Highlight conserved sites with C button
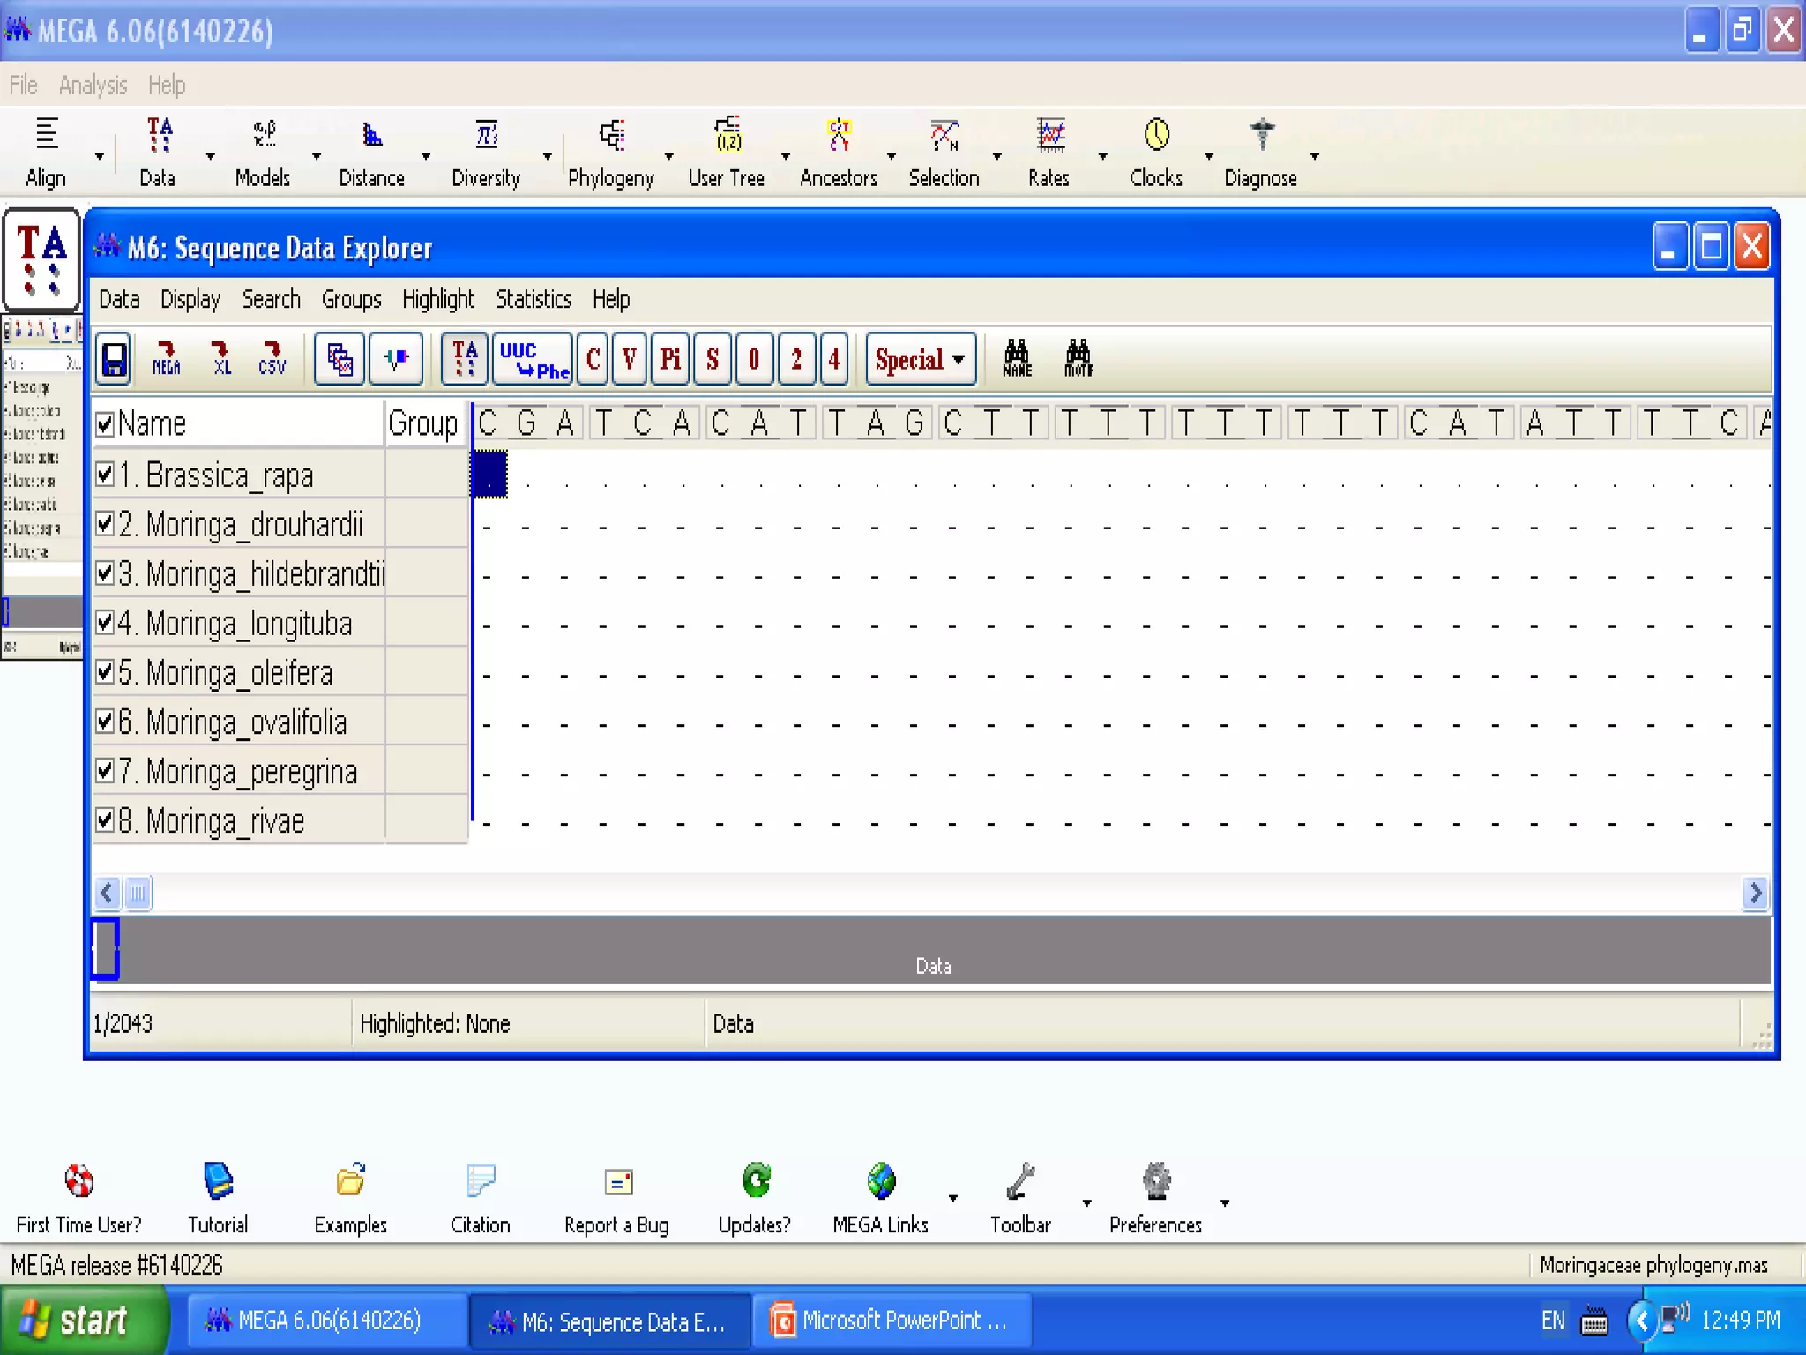 click(x=593, y=359)
